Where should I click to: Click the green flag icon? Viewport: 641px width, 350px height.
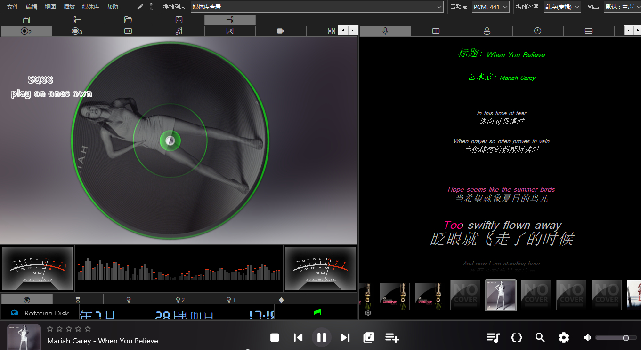click(x=317, y=312)
